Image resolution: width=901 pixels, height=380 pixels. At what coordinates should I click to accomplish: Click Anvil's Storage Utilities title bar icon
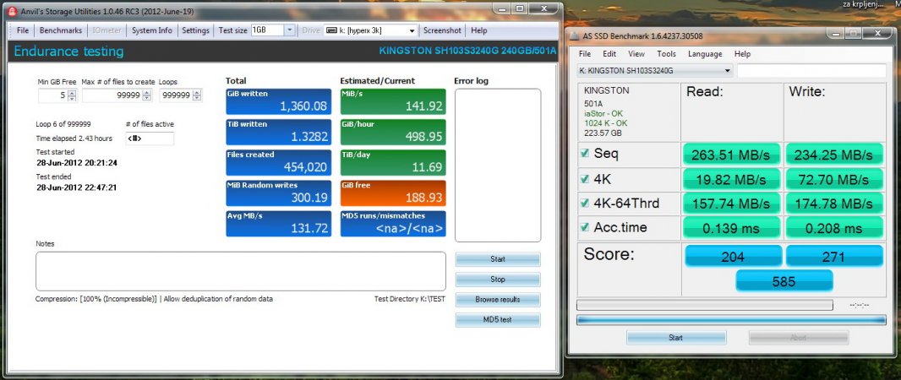click(12, 10)
